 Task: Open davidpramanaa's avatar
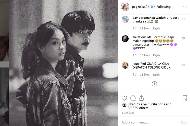(x=125, y=19)
